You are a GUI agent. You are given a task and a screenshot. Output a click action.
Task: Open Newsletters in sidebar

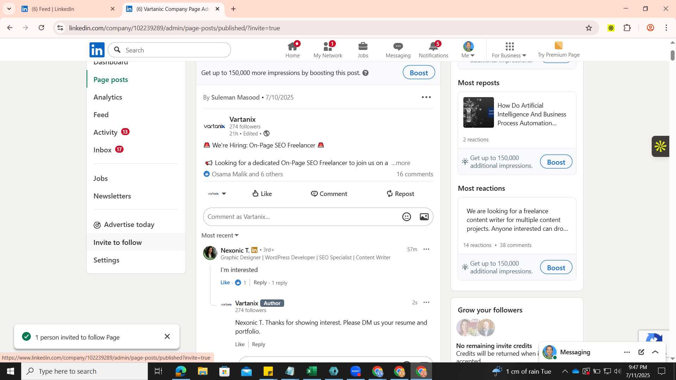pyautogui.click(x=112, y=196)
